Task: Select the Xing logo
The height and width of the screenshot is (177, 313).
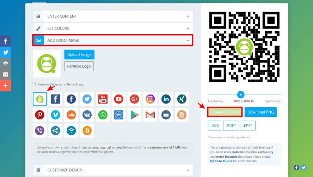Action: pyautogui.click(x=182, y=99)
